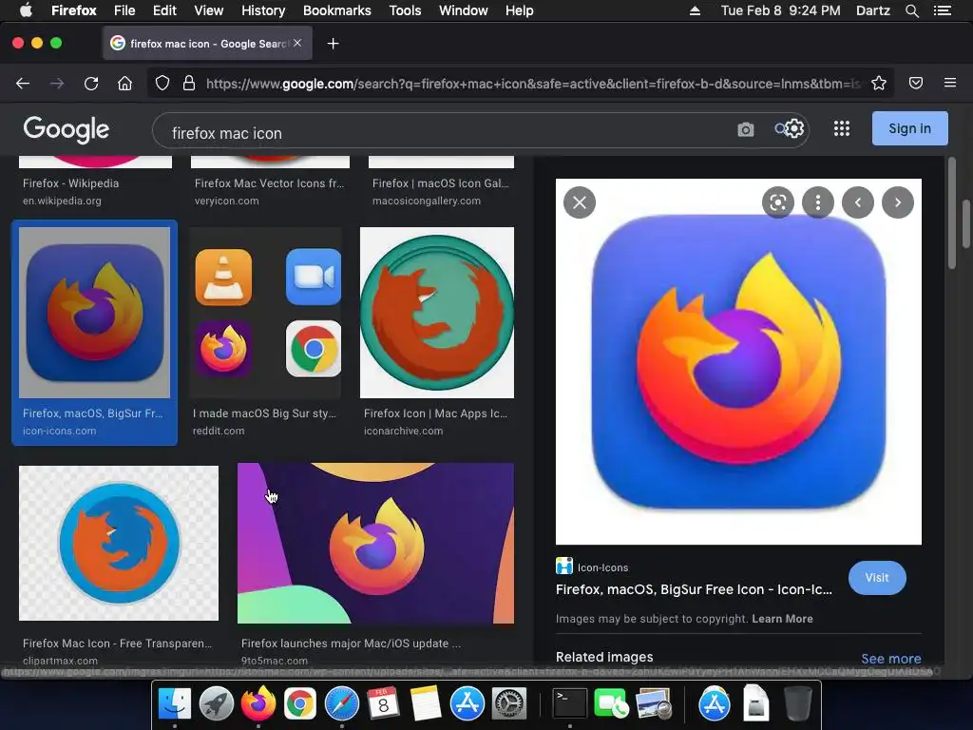This screenshot has width=973, height=730.
Task: Open the Tools menu
Action: pos(405,10)
